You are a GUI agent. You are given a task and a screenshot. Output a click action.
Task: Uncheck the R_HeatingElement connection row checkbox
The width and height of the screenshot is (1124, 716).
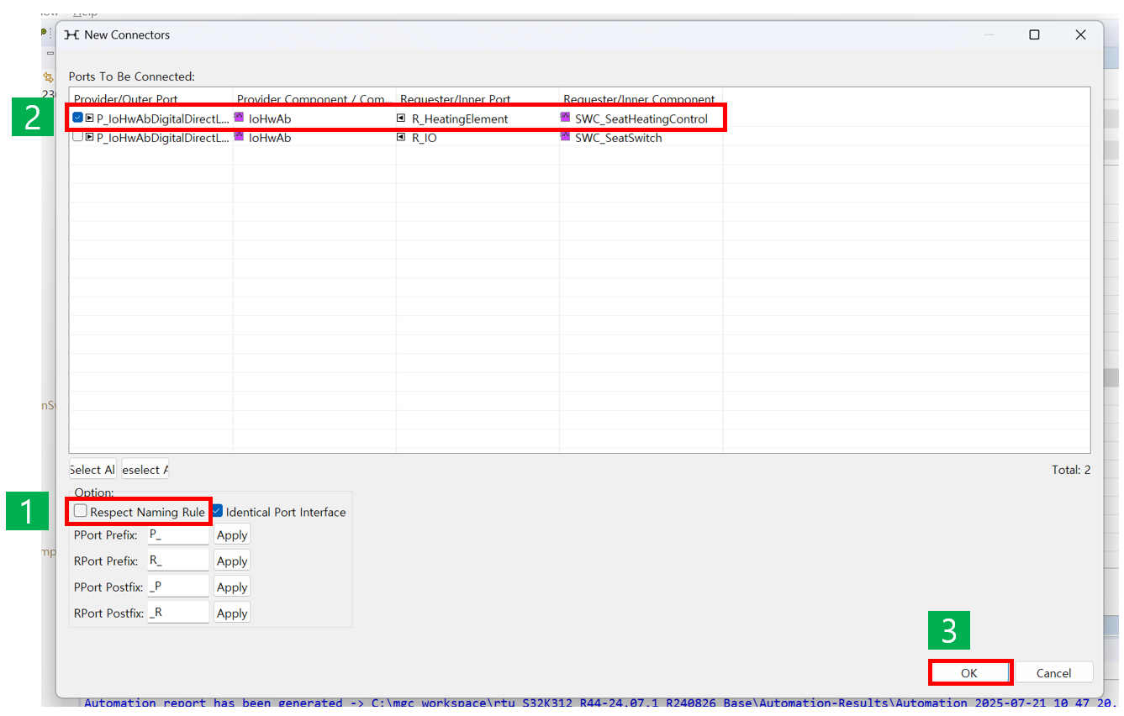pos(78,118)
